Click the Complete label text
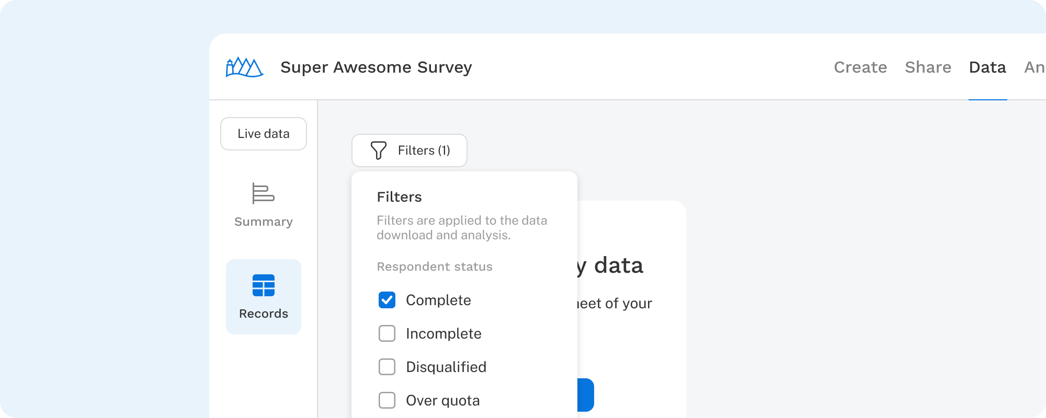 (438, 300)
